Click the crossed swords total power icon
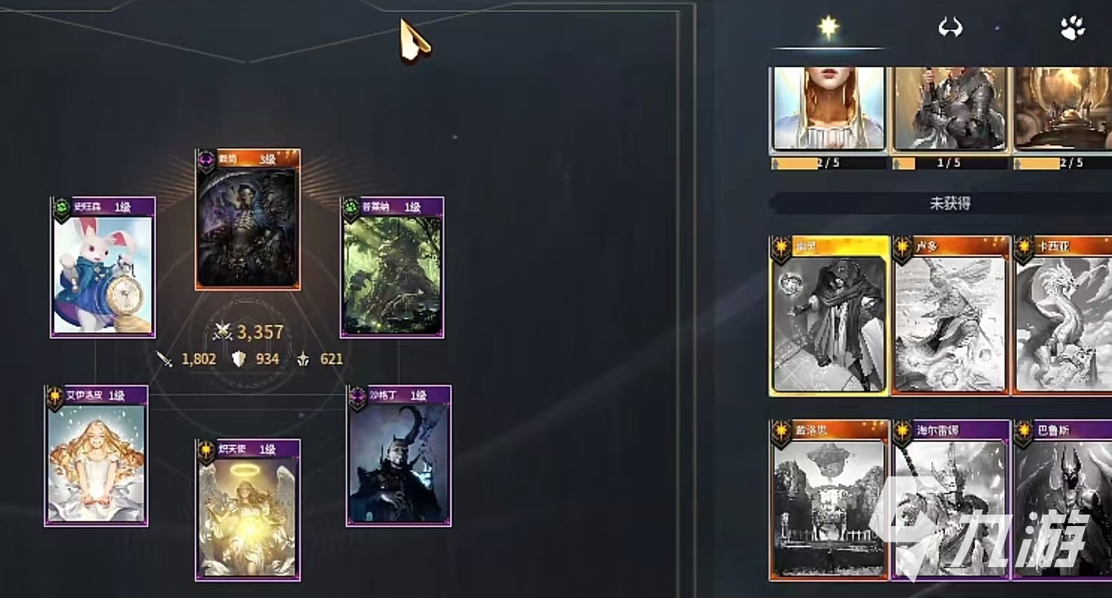This screenshot has width=1112, height=598. pyautogui.click(x=222, y=332)
